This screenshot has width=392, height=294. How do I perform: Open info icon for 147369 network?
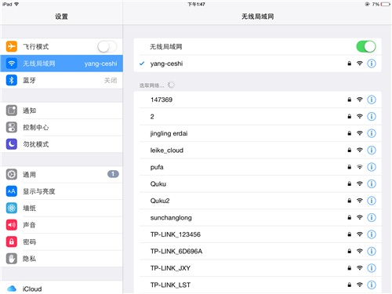372,100
